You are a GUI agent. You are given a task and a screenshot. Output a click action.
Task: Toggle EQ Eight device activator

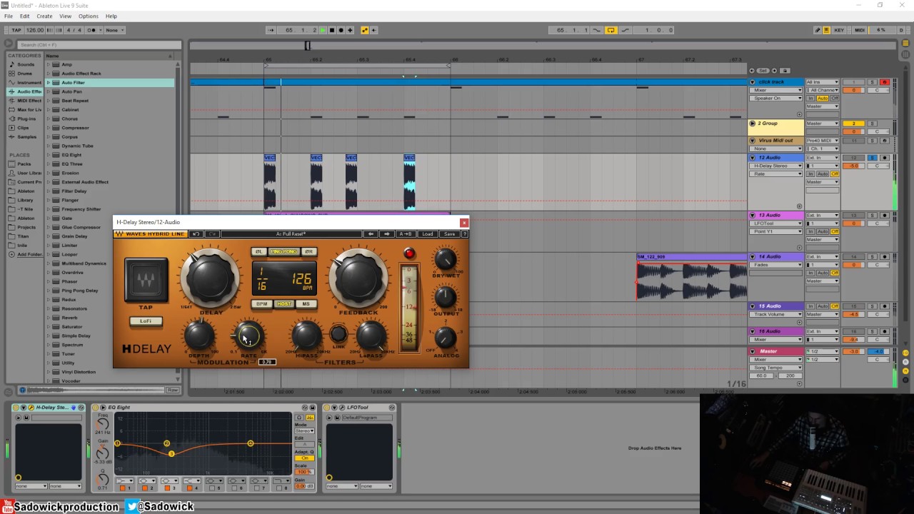point(96,408)
